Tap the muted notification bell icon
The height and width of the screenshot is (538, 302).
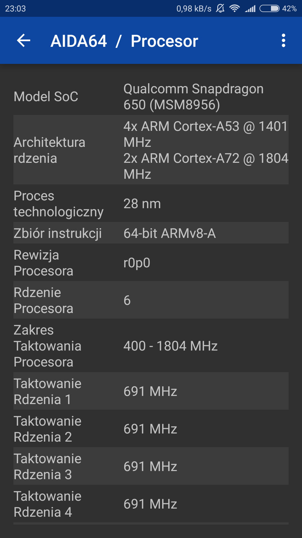pyautogui.click(x=220, y=8)
